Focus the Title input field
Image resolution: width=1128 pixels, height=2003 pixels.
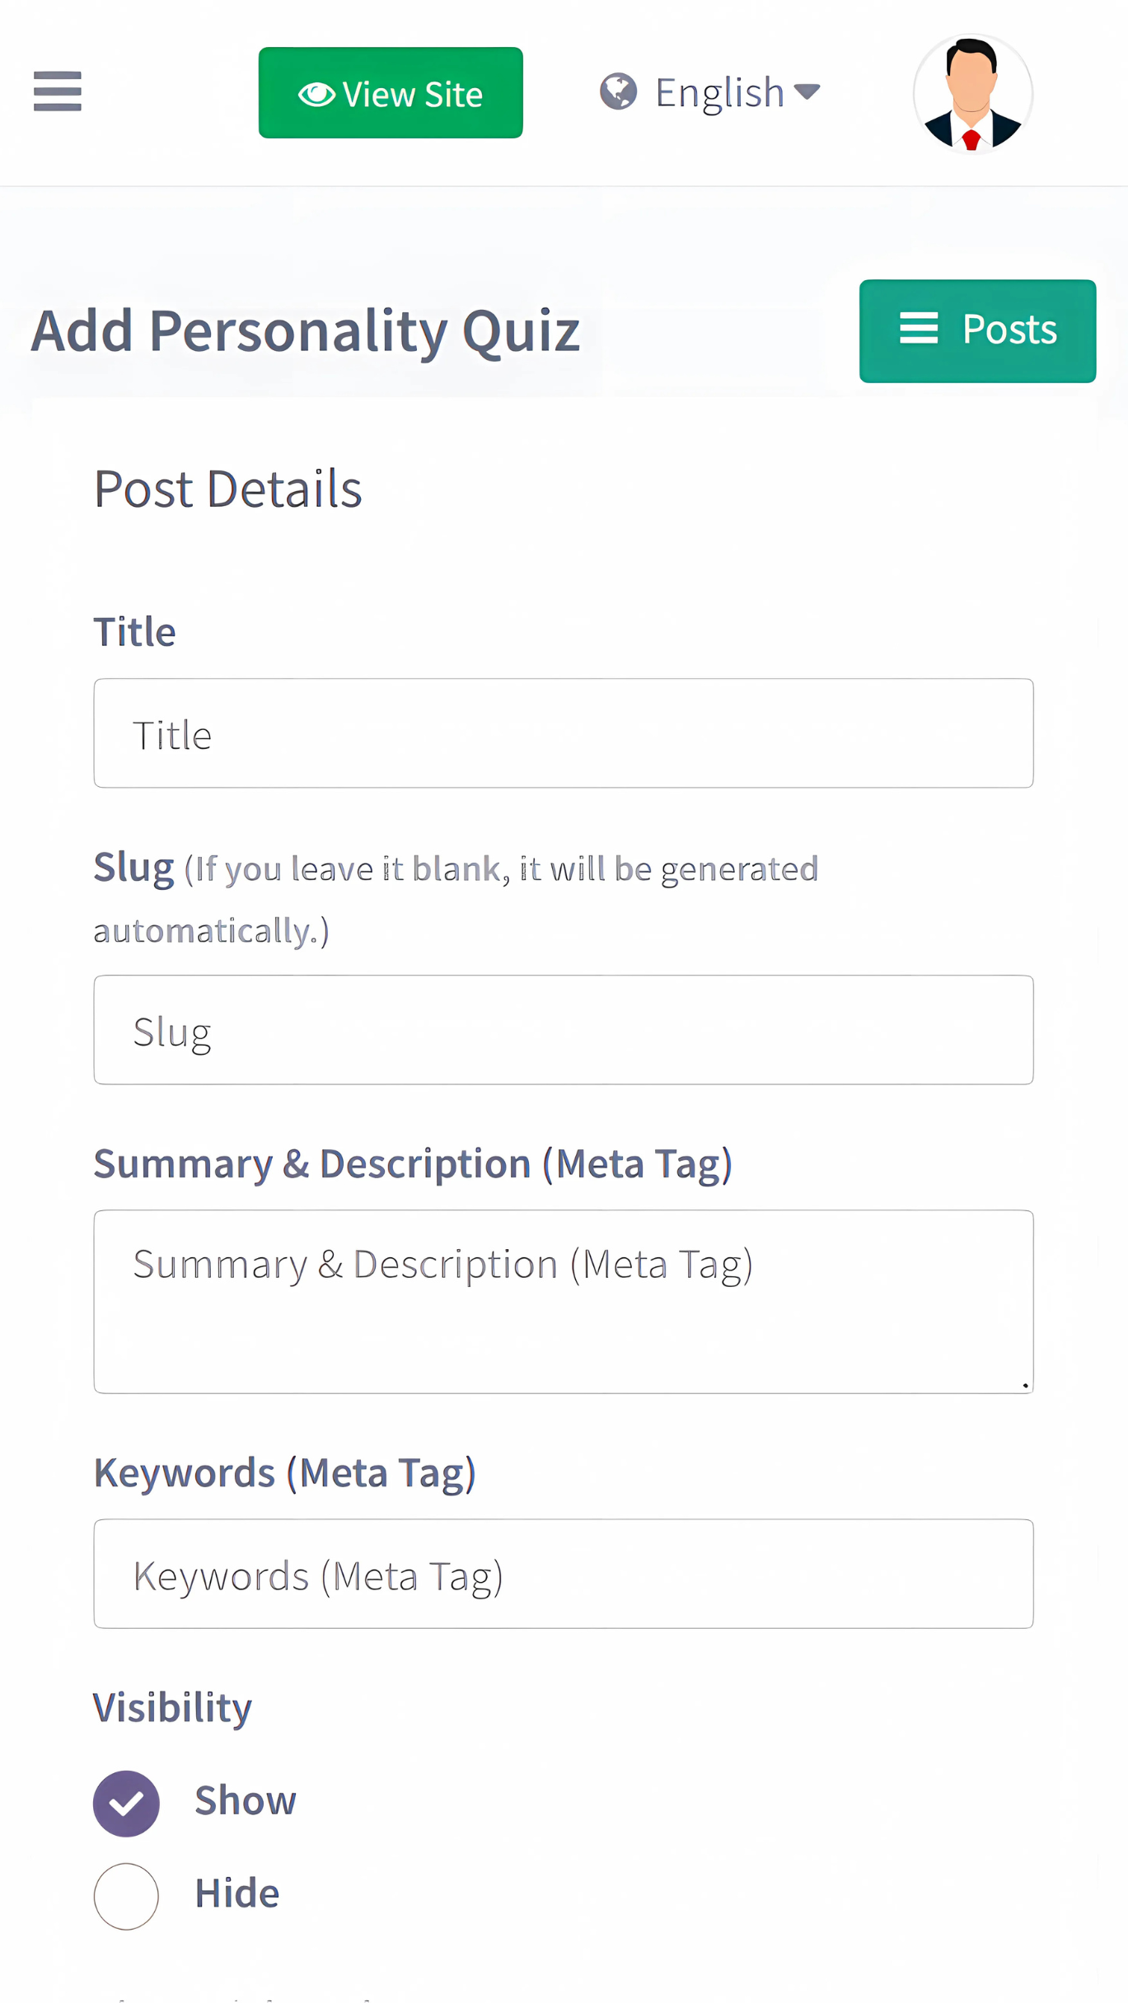564,733
